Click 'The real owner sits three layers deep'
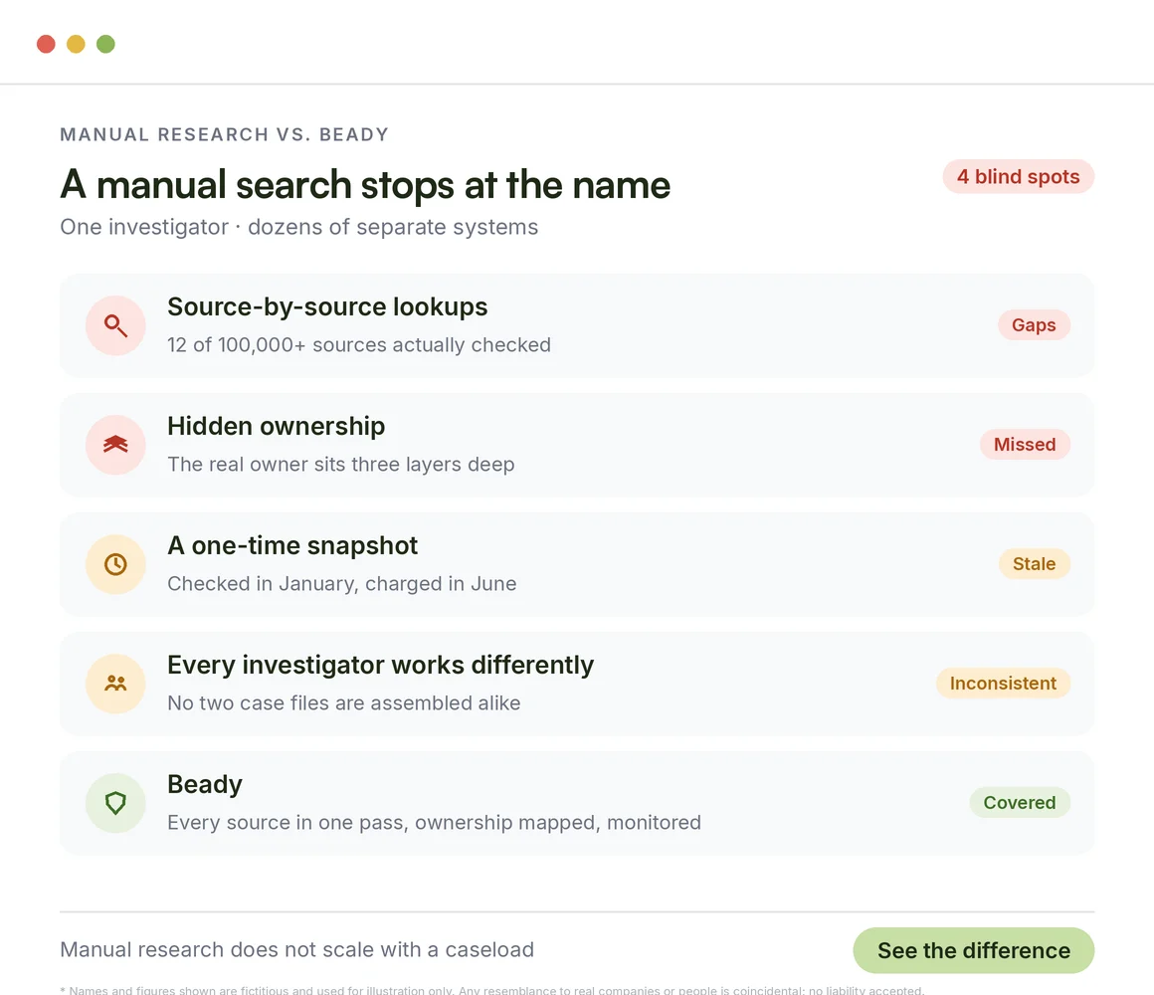The width and height of the screenshot is (1154, 995). [341, 465]
